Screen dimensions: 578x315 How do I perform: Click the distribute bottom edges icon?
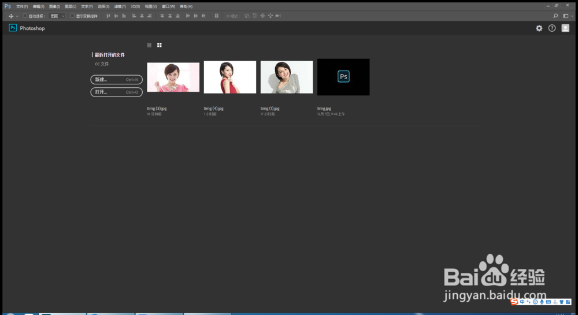click(x=177, y=16)
